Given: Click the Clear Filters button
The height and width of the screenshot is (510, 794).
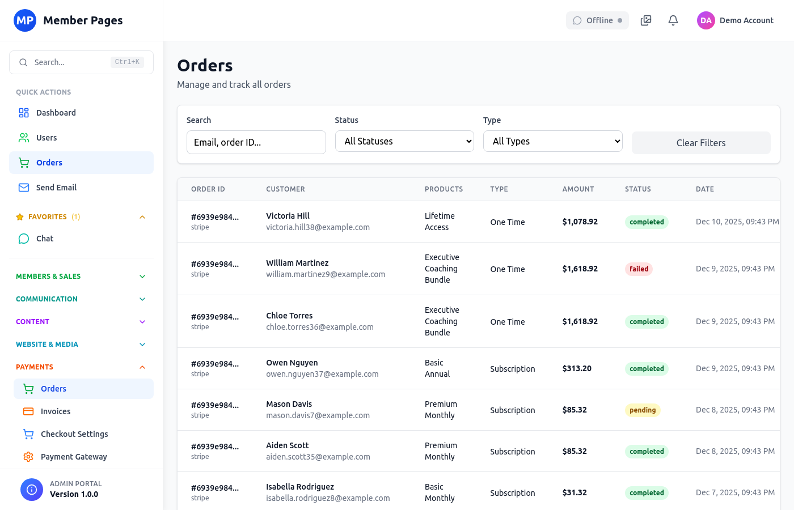Looking at the screenshot, I should tap(701, 143).
